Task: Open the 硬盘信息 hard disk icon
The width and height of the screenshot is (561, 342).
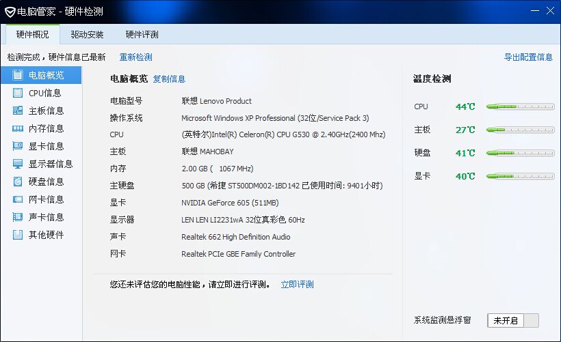Action: (x=18, y=182)
